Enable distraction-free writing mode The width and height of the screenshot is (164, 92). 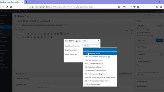coord(131,33)
